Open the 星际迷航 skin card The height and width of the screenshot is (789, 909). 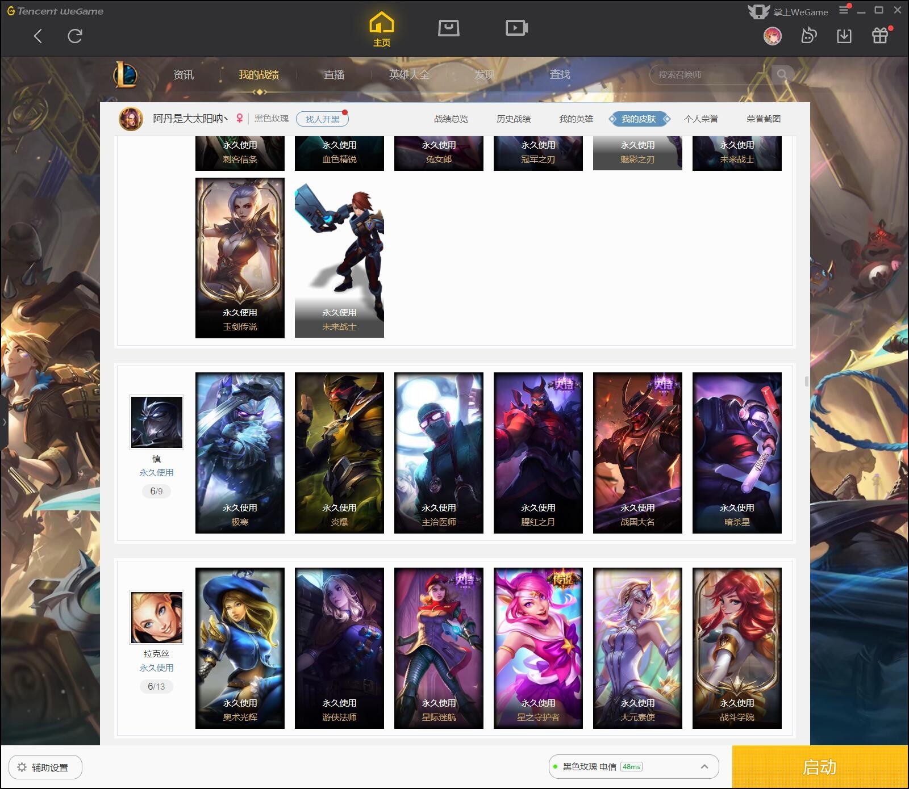click(439, 648)
